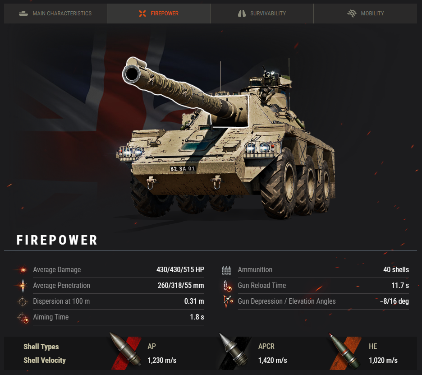Click the Average Penetration value 260/318/55 mm
The height and width of the screenshot is (375, 422).
181,286
